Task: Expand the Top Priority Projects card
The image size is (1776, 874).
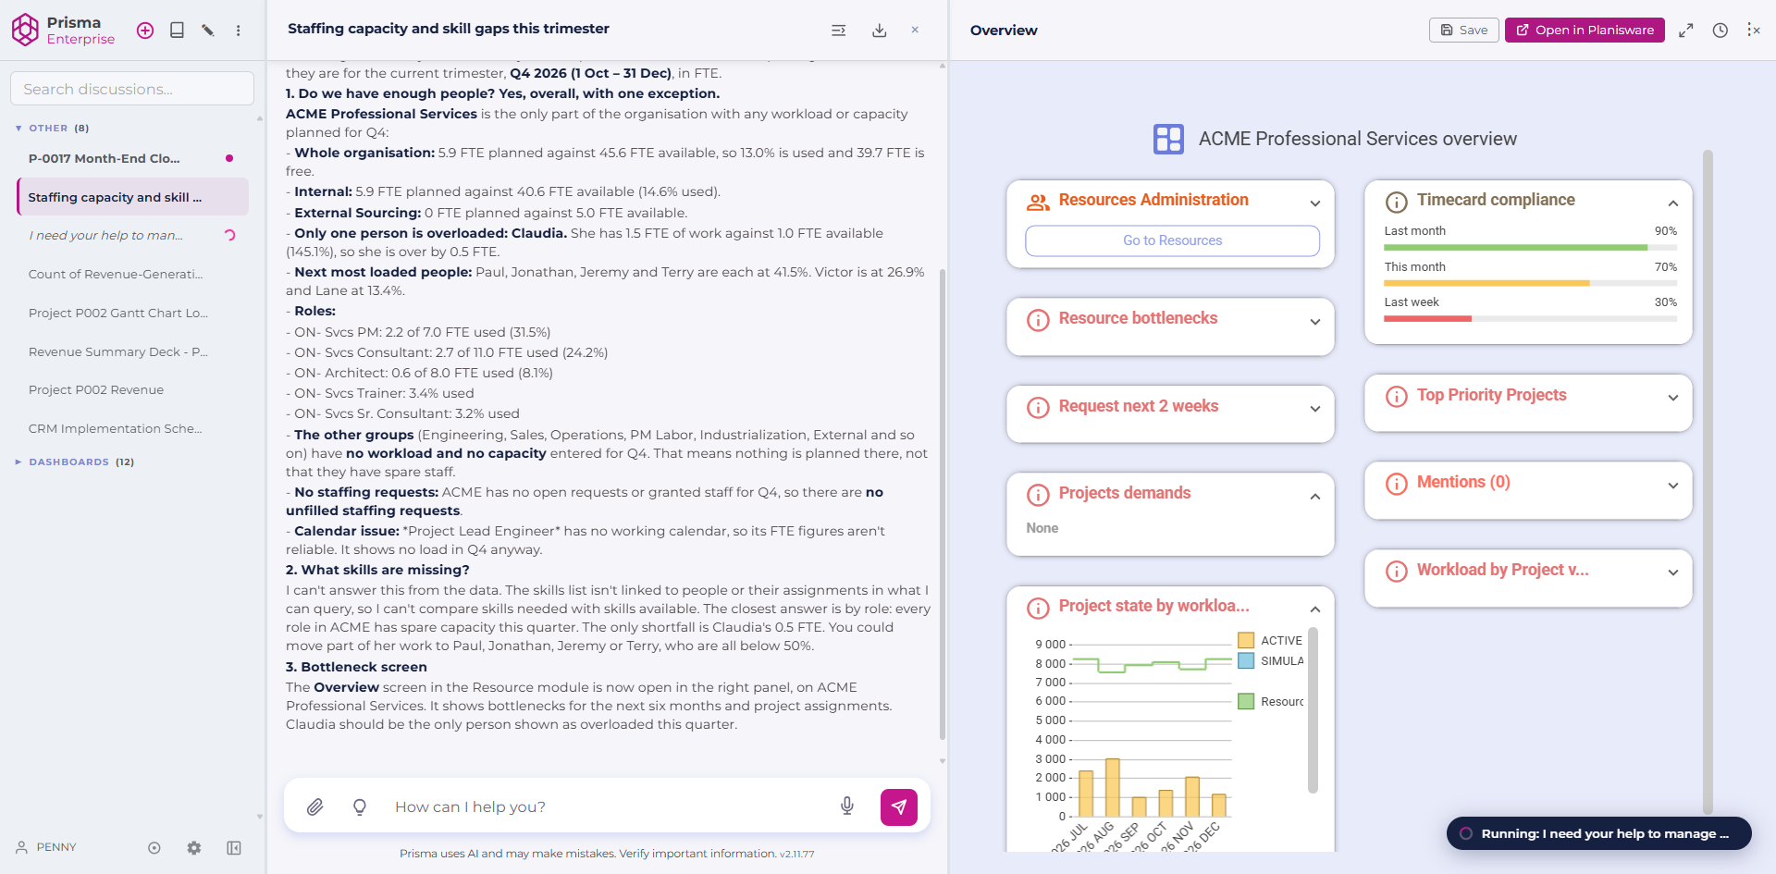Action: pyautogui.click(x=1673, y=398)
